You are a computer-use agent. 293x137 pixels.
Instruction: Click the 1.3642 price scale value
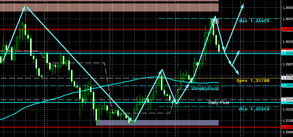(288, 19)
